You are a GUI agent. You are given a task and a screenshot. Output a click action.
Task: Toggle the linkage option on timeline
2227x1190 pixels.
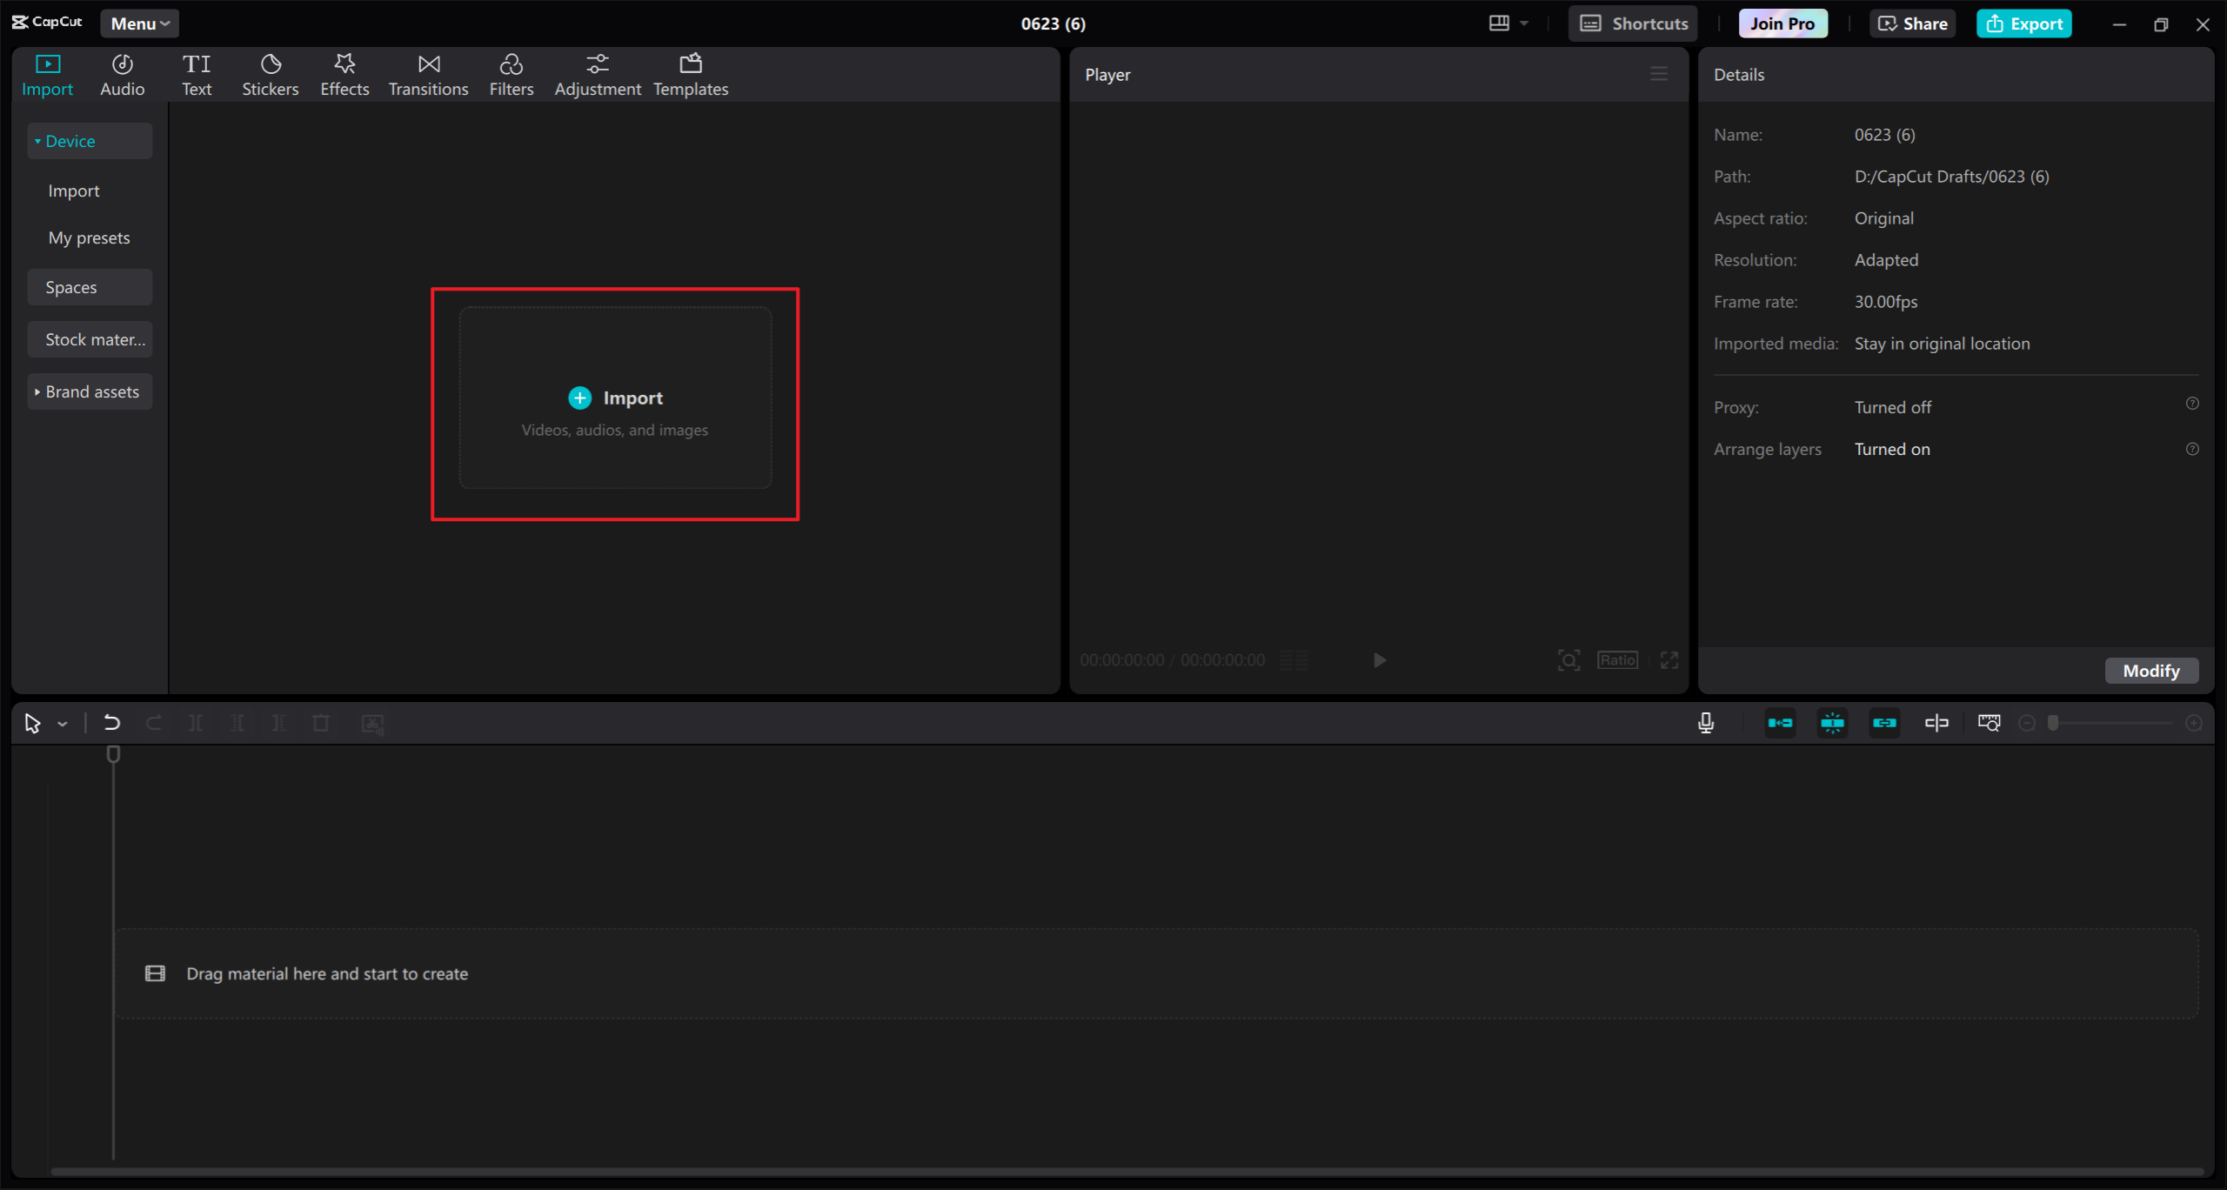coord(1884,723)
